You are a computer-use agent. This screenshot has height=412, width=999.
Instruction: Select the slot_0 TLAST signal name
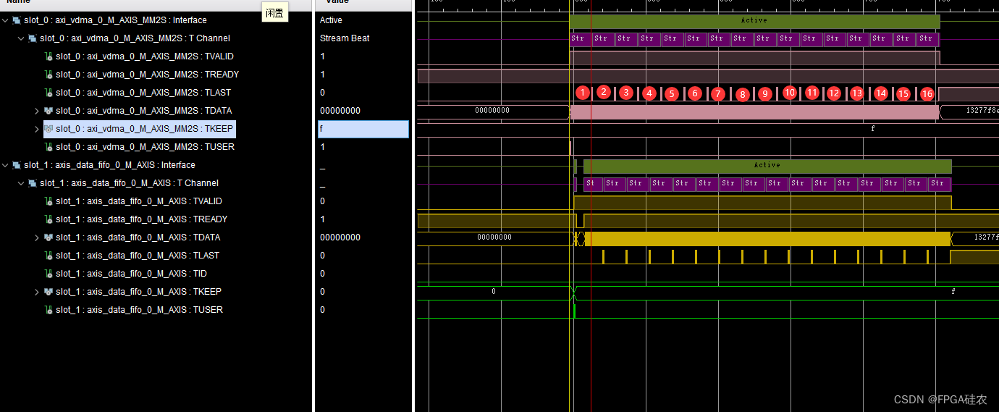[x=144, y=93]
